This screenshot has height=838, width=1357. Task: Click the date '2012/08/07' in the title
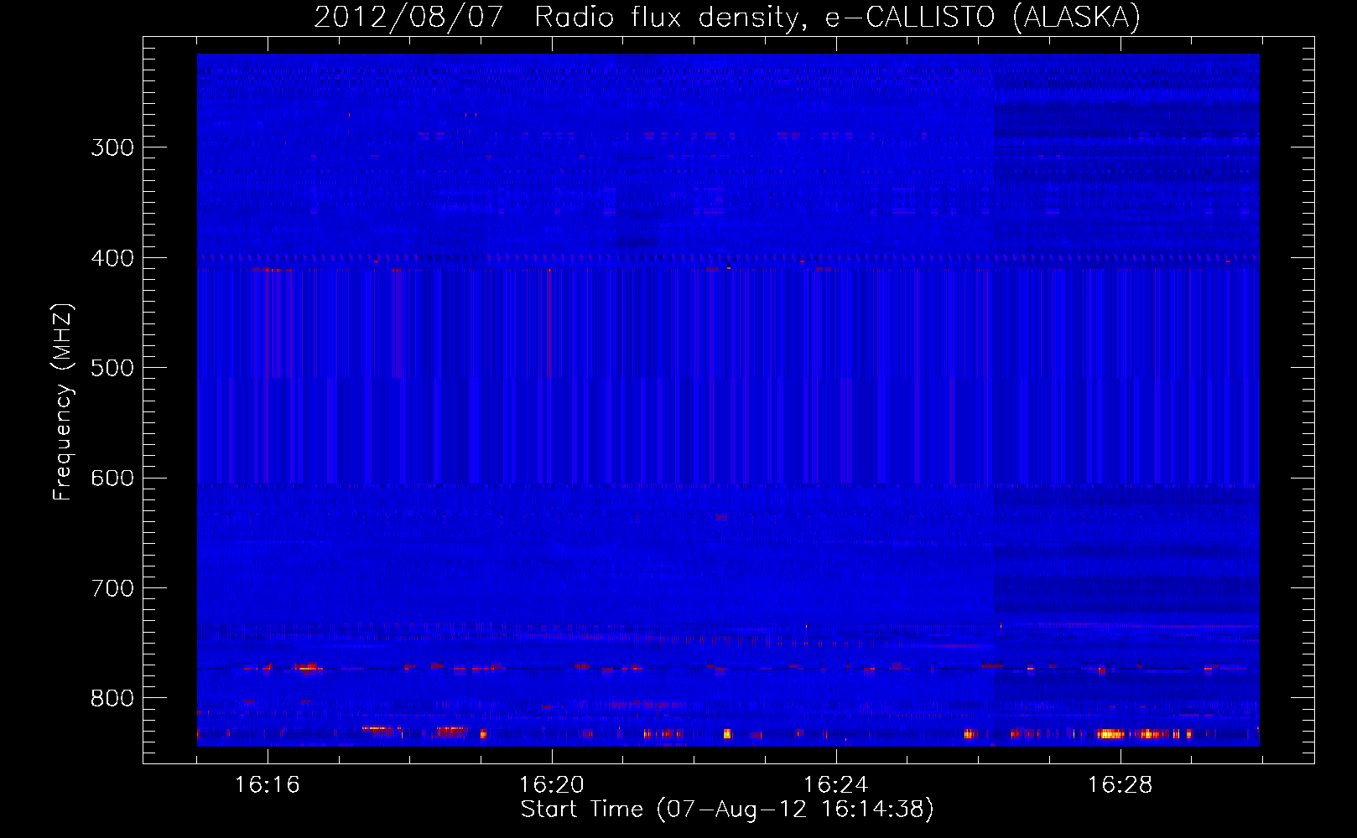point(408,17)
